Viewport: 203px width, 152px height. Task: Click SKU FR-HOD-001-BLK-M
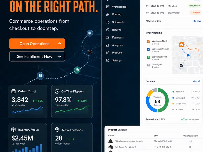pos(163,141)
